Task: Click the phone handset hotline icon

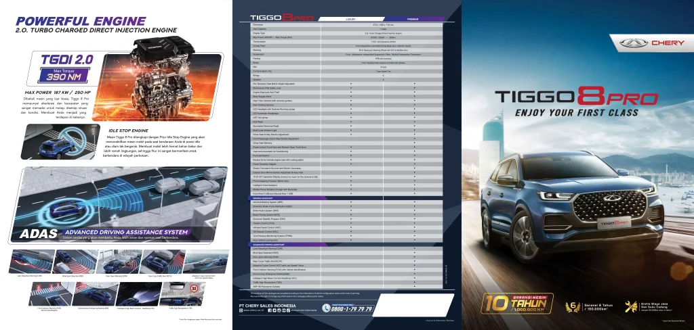Action: pyautogui.click(x=327, y=308)
